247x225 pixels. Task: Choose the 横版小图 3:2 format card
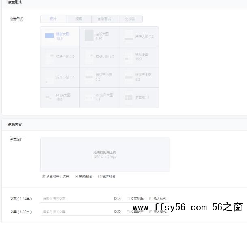point(60,57)
